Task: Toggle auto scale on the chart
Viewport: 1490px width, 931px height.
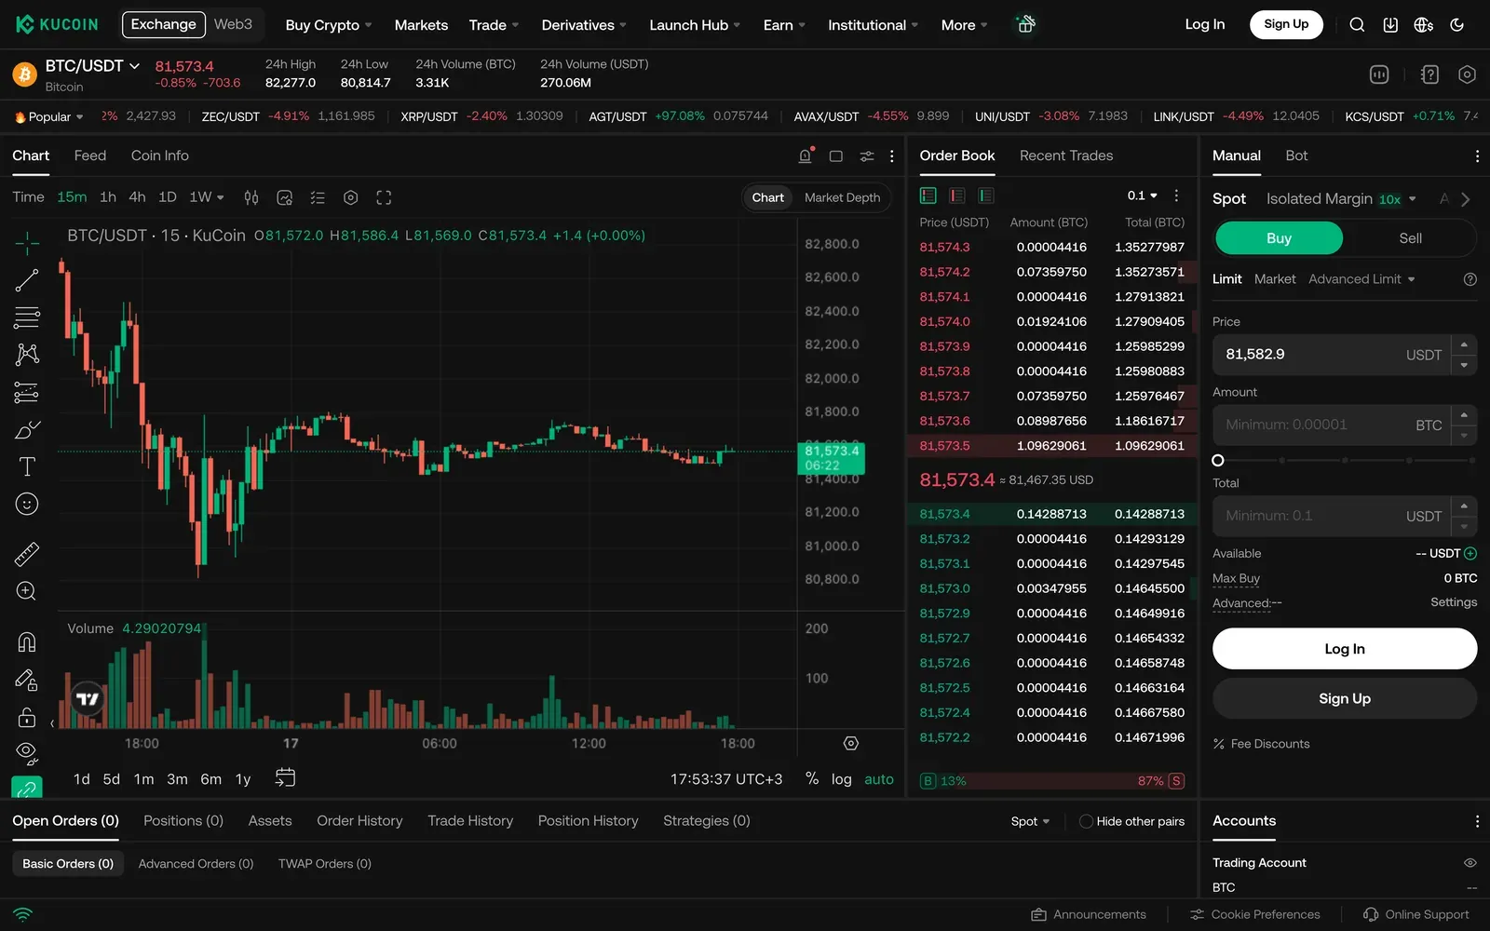Action: [878, 779]
